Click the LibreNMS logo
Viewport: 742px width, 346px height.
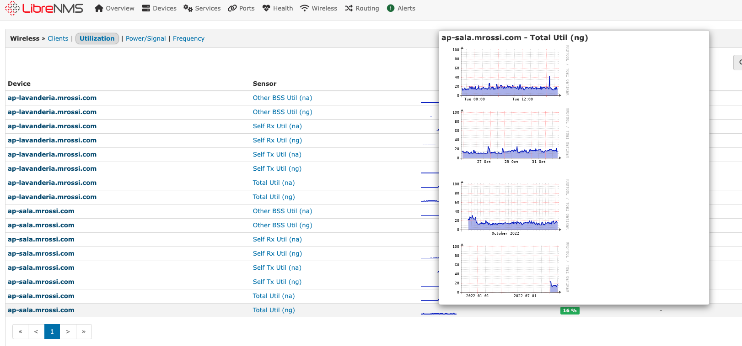click(44, 8)
